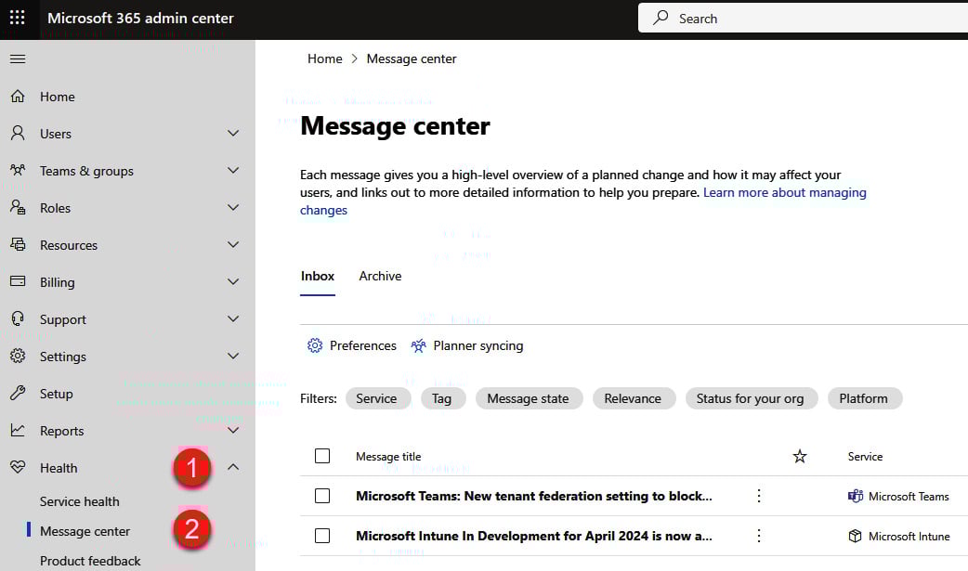Switch to the Archive tab
The width and height of the screenshot is (968, 571).
point(380,277)
